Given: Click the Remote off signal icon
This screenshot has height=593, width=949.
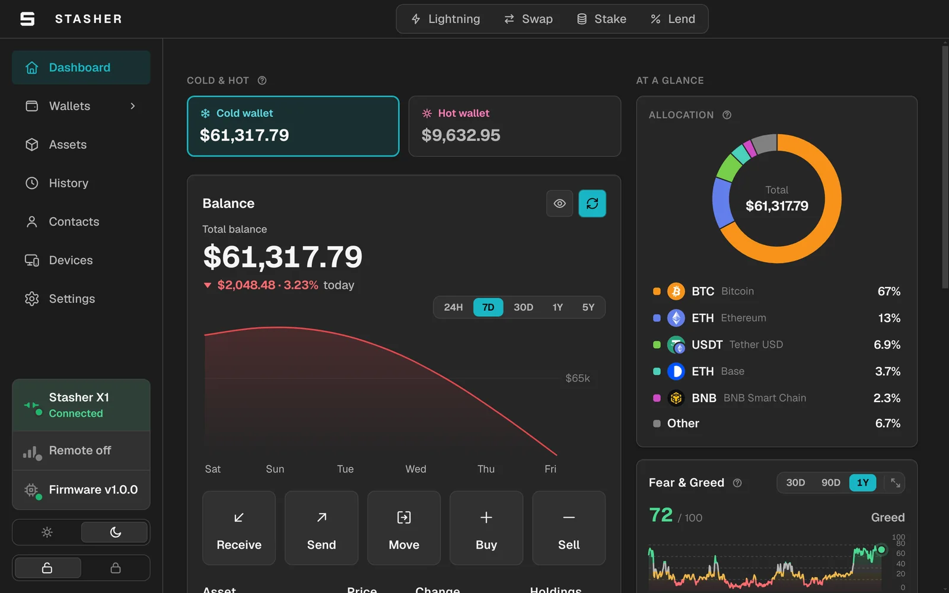Looking at the screenshot, I should (x=31, y=452).
